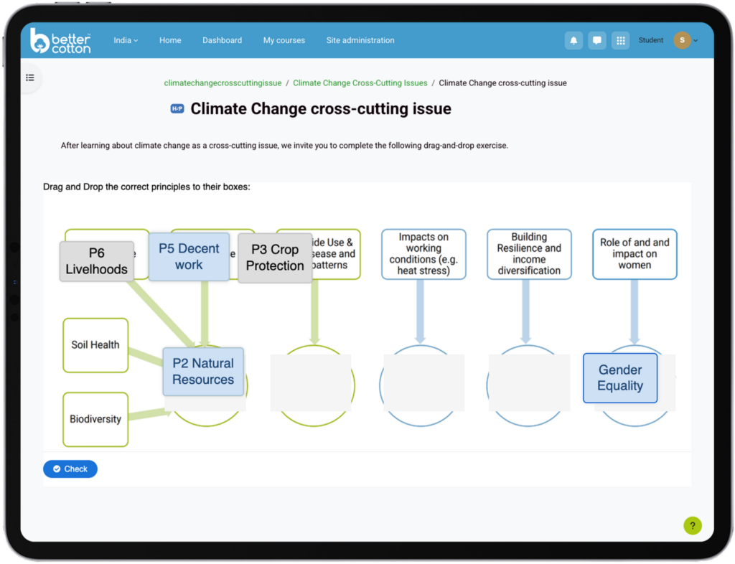Expand the India dropdown menu
This screenshot has height=564, width=735.
click(126, 41)
